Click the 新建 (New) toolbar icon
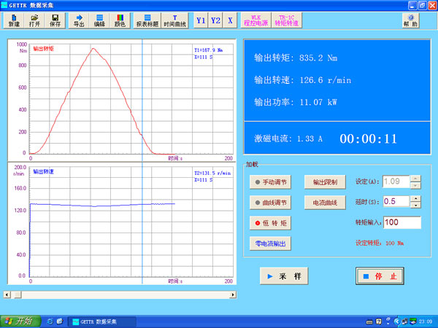The image size is (438, 328). pos(14,20)
